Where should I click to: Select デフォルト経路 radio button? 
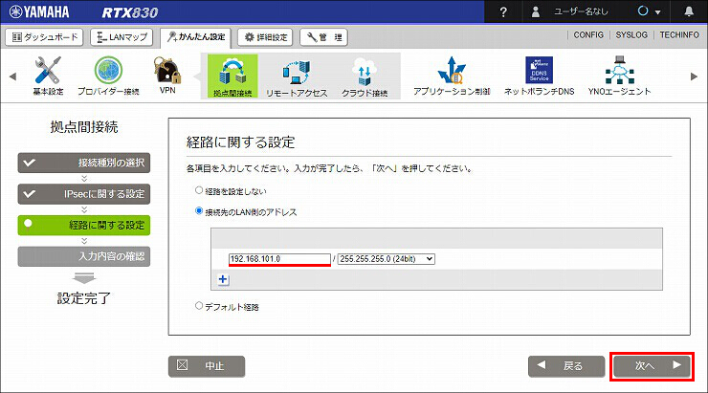[199, 306]
